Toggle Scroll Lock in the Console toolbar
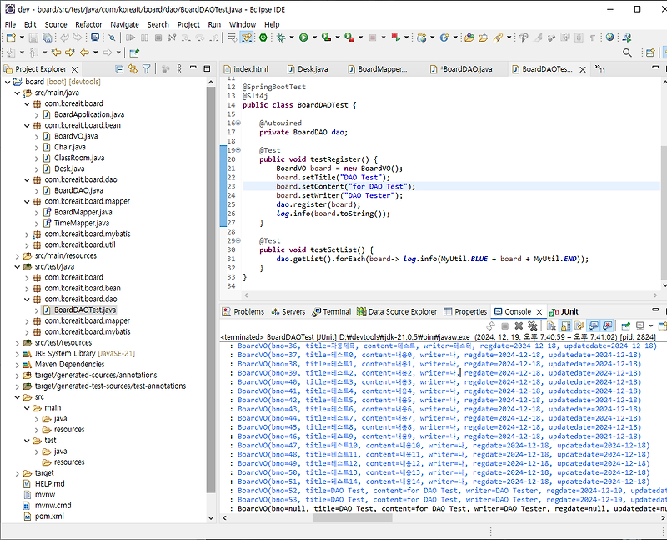 pos(564,326)
